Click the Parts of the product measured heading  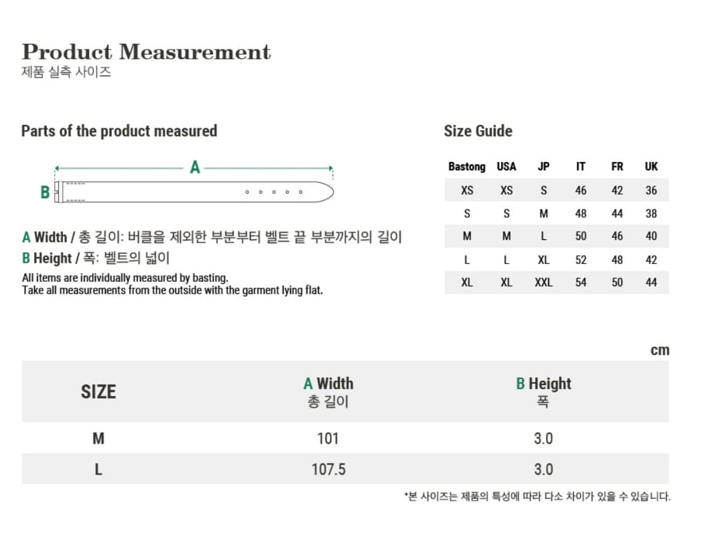pyautogui.click(x=119, y=131)
